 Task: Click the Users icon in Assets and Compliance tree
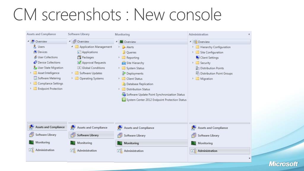pyautogui.click(x=35, y=47)
